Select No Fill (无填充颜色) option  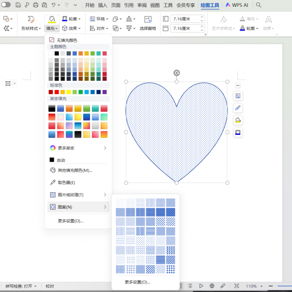(67, 40)
